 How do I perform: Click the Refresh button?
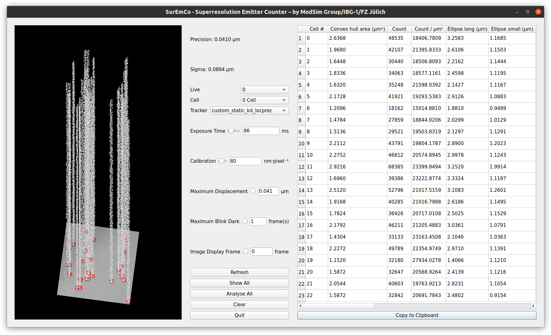pyautogui.click(x=239, y=272)
